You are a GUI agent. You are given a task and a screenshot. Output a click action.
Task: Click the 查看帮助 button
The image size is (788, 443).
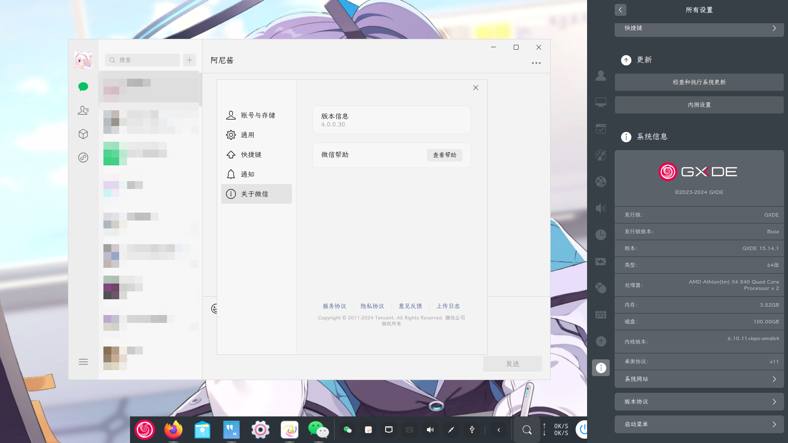(x=445, y=155)
